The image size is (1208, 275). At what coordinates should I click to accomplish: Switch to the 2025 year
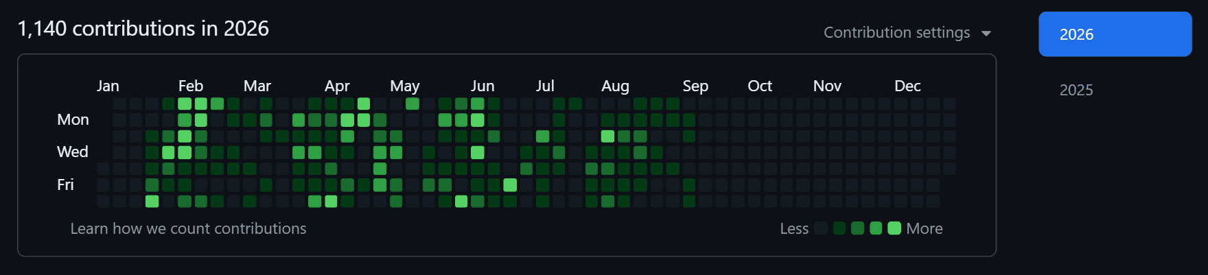point(1076,90)
